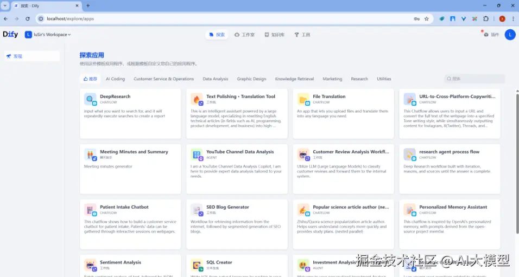Click the URL-to-Cross-Platform-Copywriting app icon
Image resolution: width=519 pixels, height=277 pixels.
[x=409, y=99]
